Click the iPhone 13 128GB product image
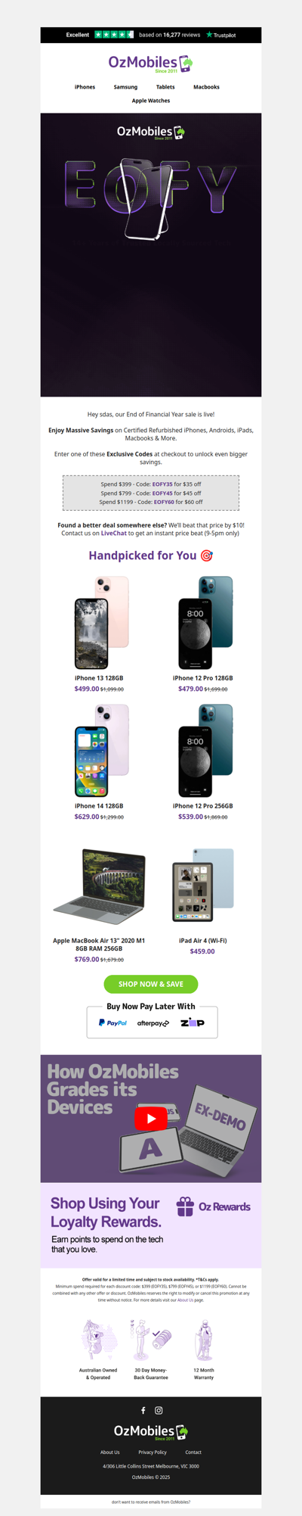Viewport: 302px width, 1516px height. 102,622
